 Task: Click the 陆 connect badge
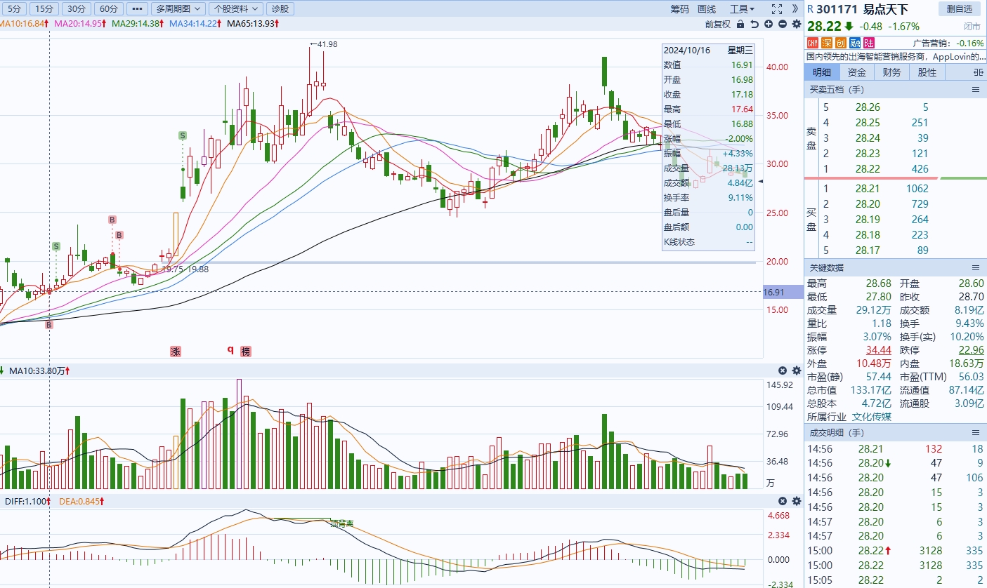pos(870,44)
